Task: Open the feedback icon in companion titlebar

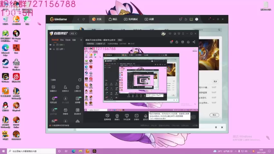Action: (170, 34)
